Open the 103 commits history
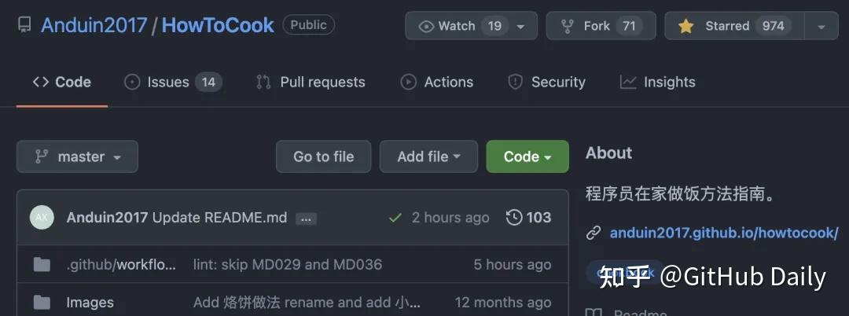 tap(528, 218)
